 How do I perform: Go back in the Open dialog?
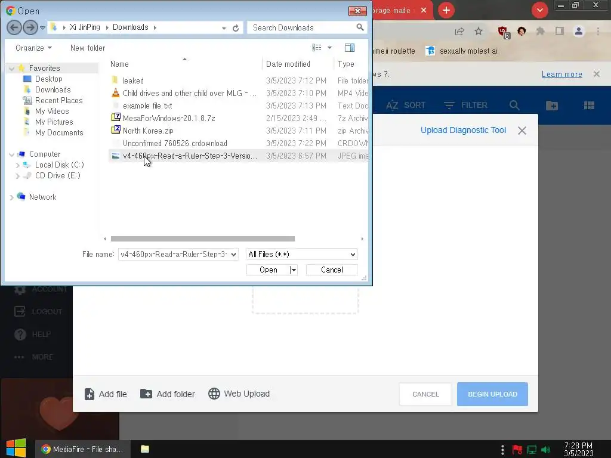click(14, 27)
